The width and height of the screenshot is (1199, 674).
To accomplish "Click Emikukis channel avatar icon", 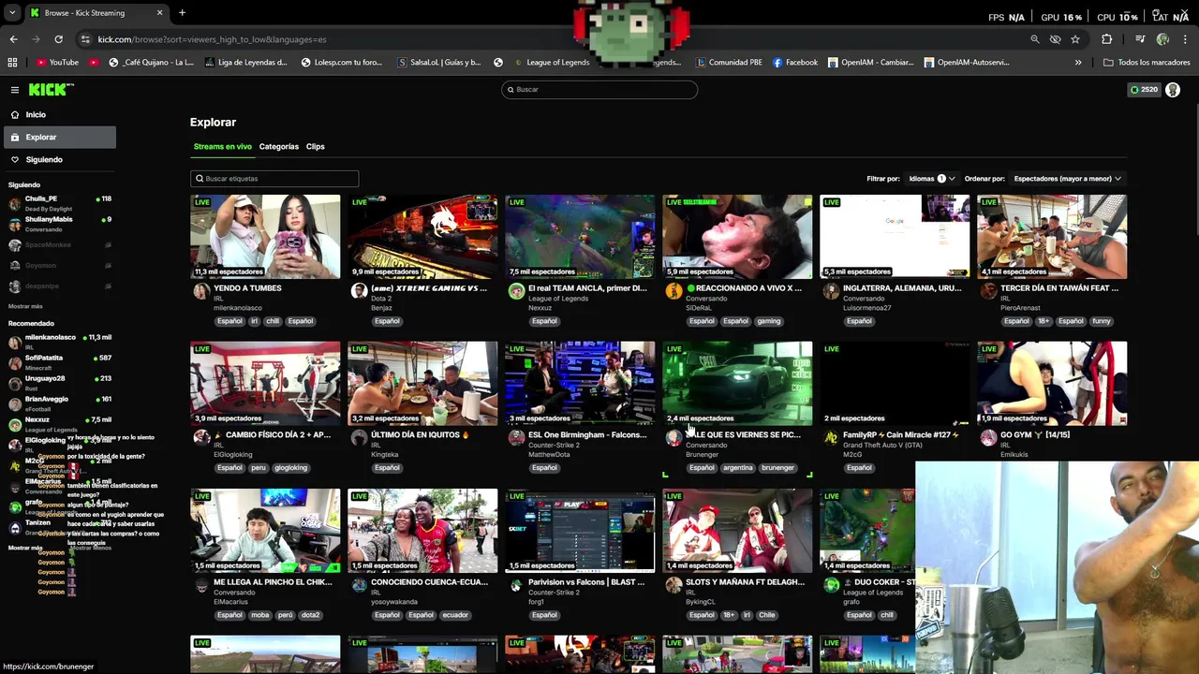I will tap(988, 438).
